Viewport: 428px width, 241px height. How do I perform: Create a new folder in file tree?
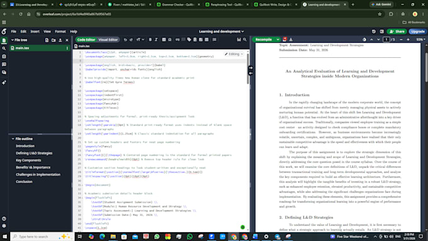point(53,40)
